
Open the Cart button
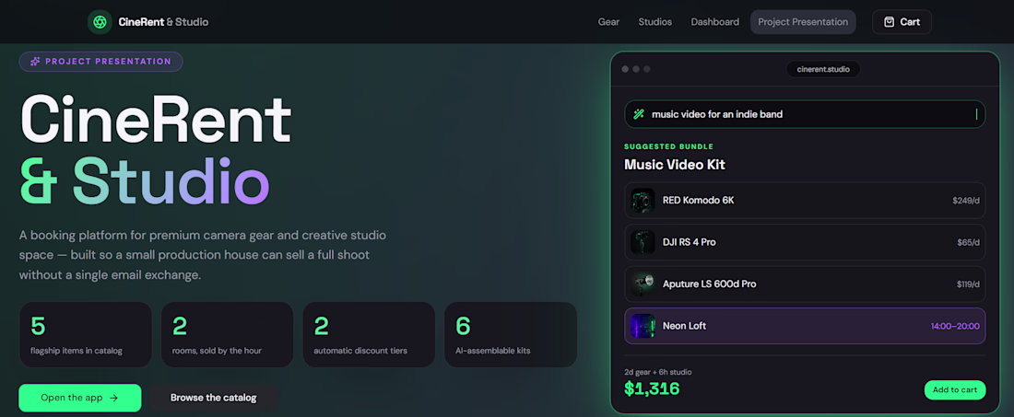coord(902,22)
